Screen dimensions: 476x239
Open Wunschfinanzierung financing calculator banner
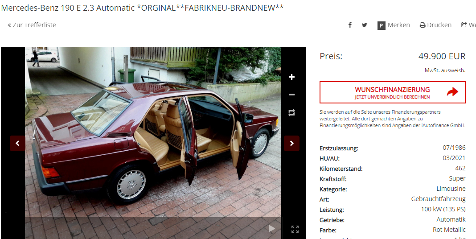point(393,92)
